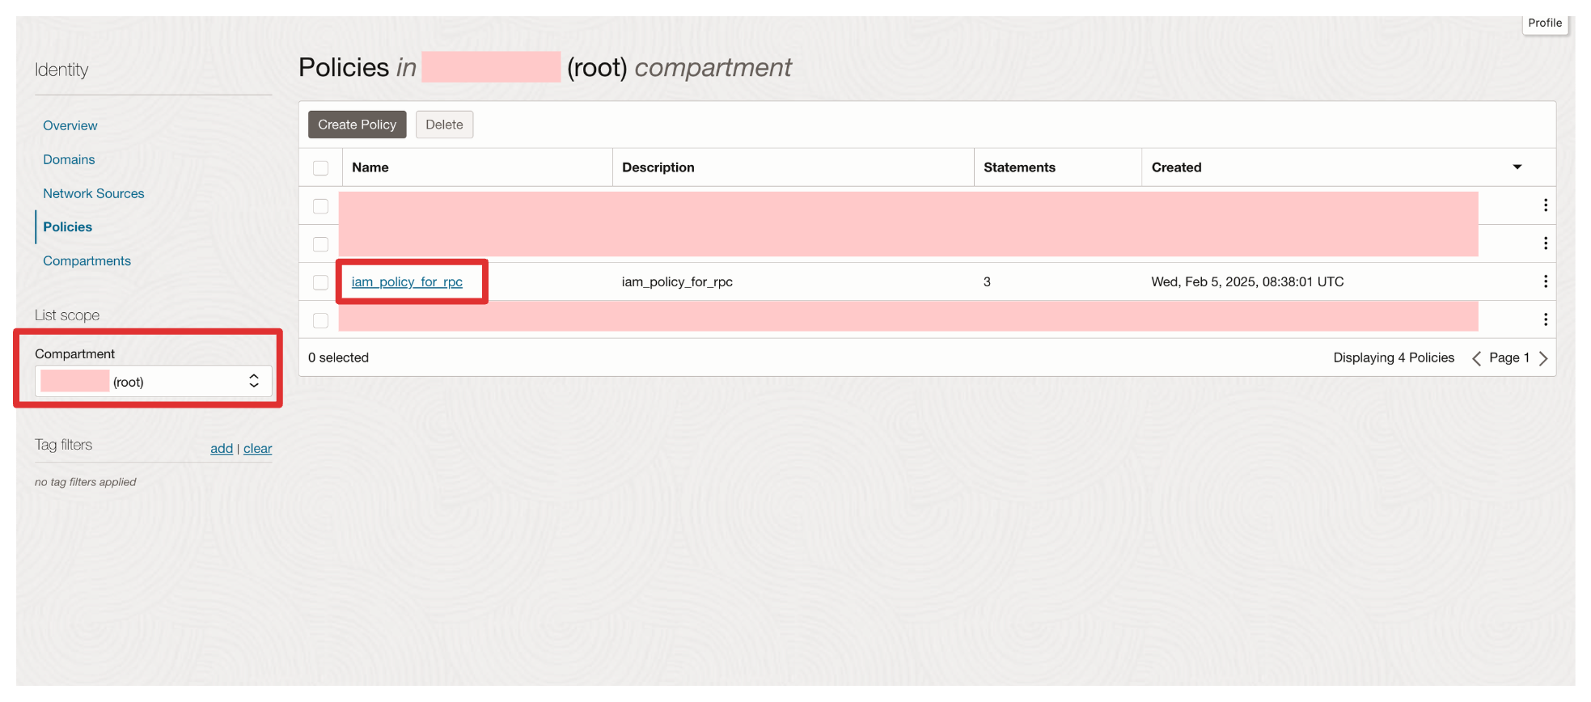
Task: Open three-dot menu of last policy row
Action: coord(1545,319)
